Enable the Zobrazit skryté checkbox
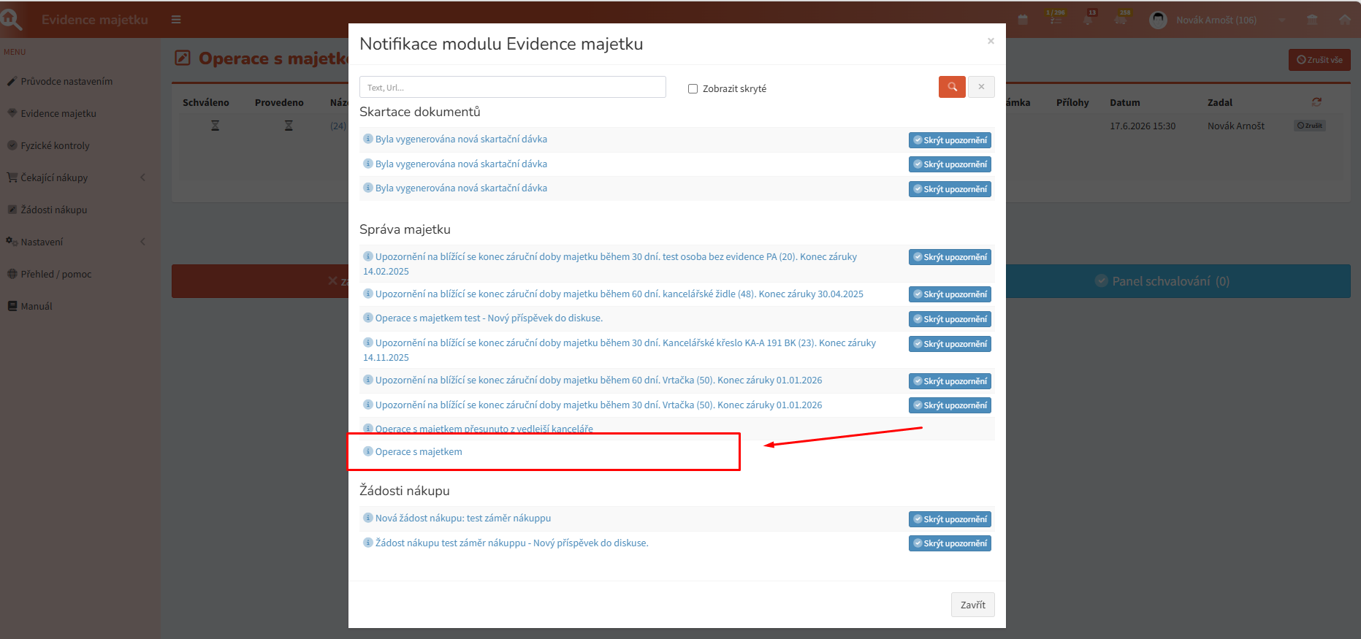This screenshot has width=1361, height=639. (693, 88)
